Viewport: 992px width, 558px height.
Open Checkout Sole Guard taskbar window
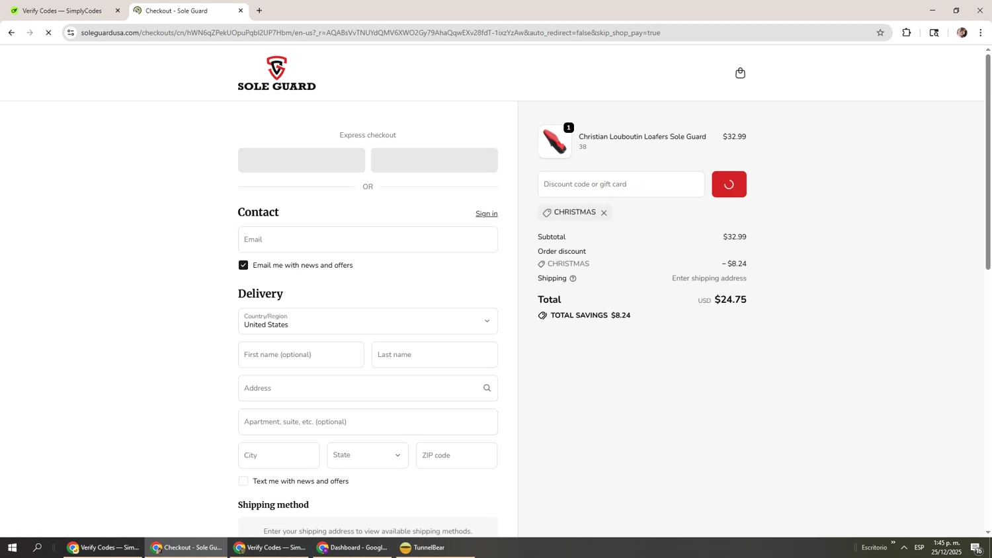tap(186, 547)
